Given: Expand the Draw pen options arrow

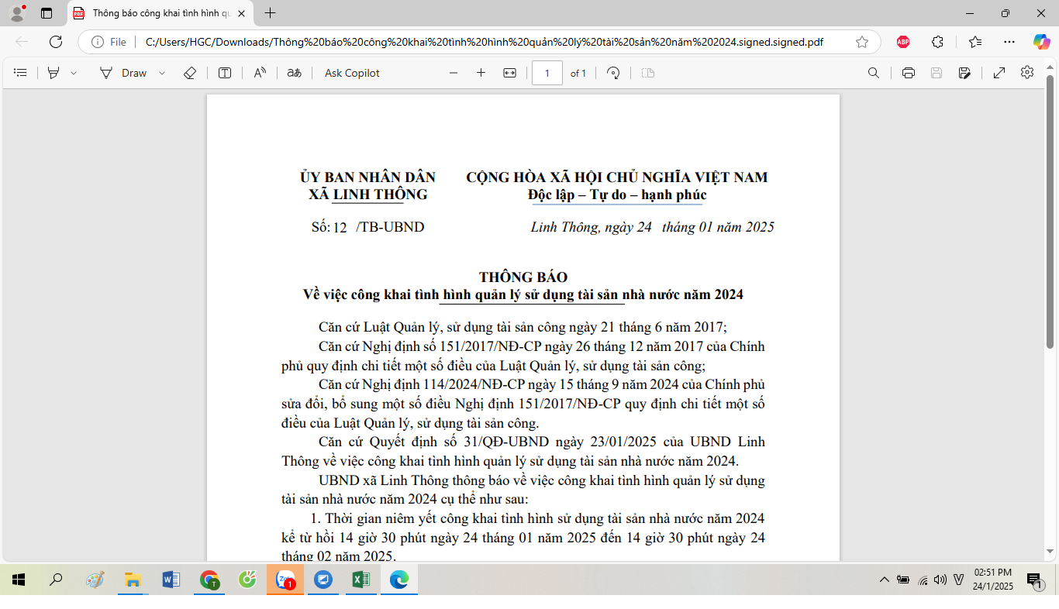Looking at the screenshot, I should pyautogui.click(x=162, y=73).
